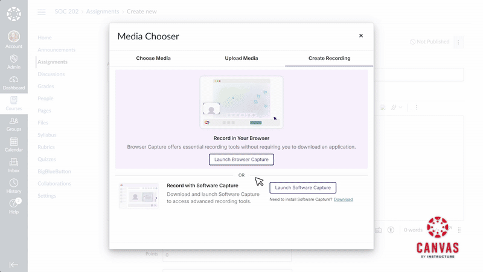Image resolution: width=483 pixels, height=272 pixels.
Task: Open the Account profile icon
Action: click(x=13, y=37)
